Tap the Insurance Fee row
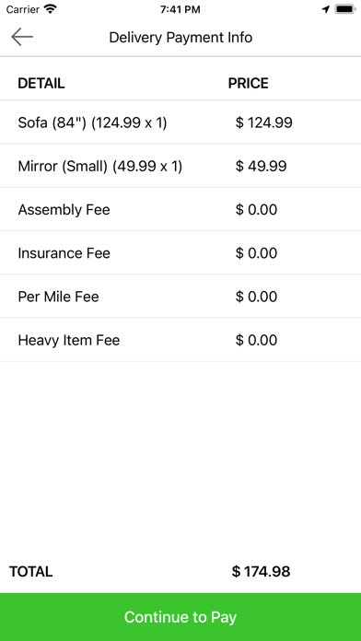This screenshot has height=641, width=361. pyautogui.click(x=180, y=252)
